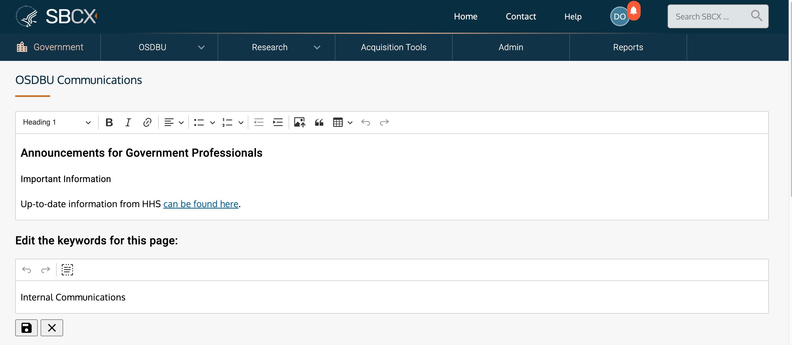Click the 'OSDBU Communications' page title

(78, 80)
